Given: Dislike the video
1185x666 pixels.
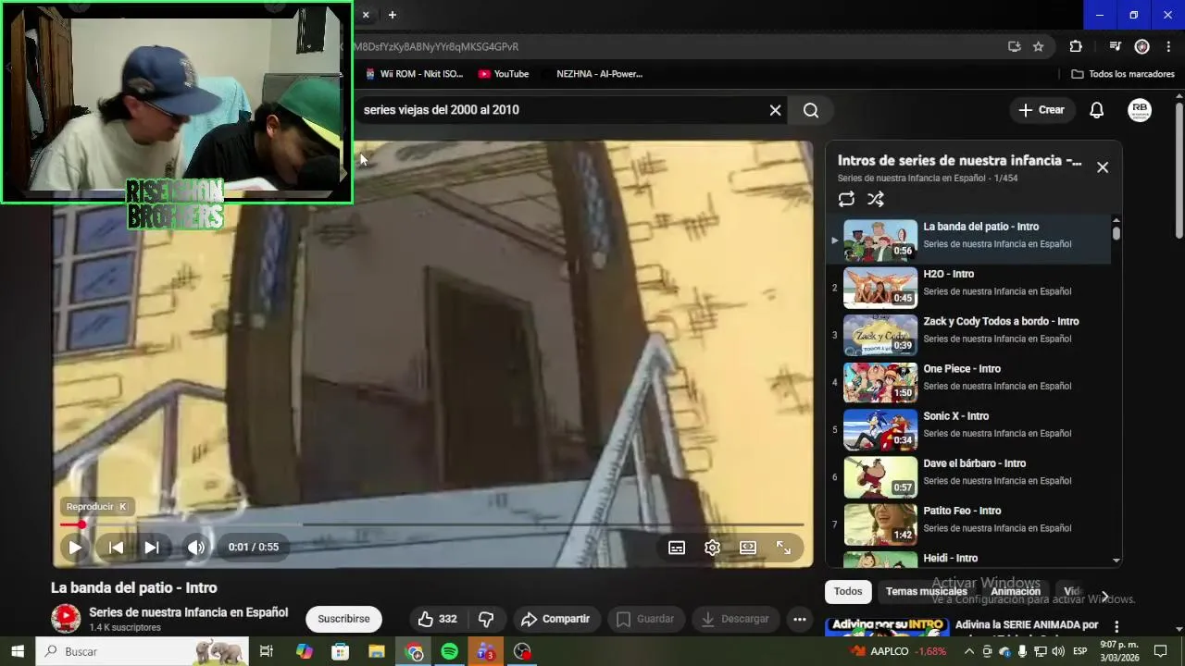Looking at the screenshot, I should click(x=486, y=619).
